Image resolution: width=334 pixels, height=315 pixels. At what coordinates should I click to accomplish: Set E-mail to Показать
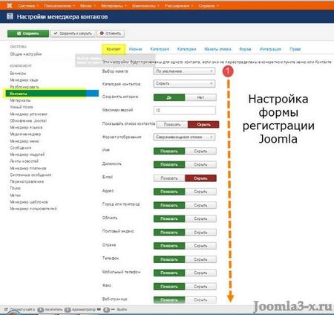coord(169,178)
